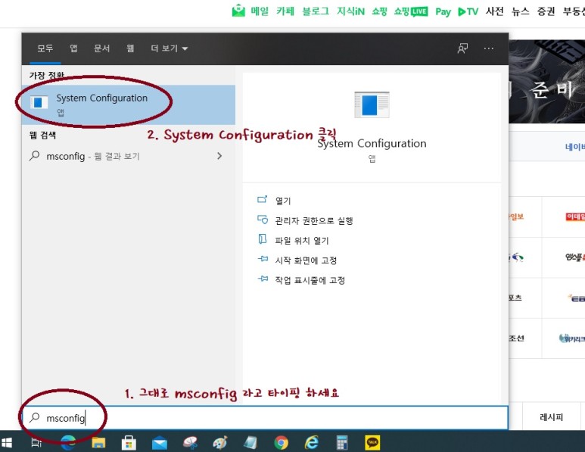Open the Windows Start button
This screenshot has width=585, height=452.
(7, 443)
